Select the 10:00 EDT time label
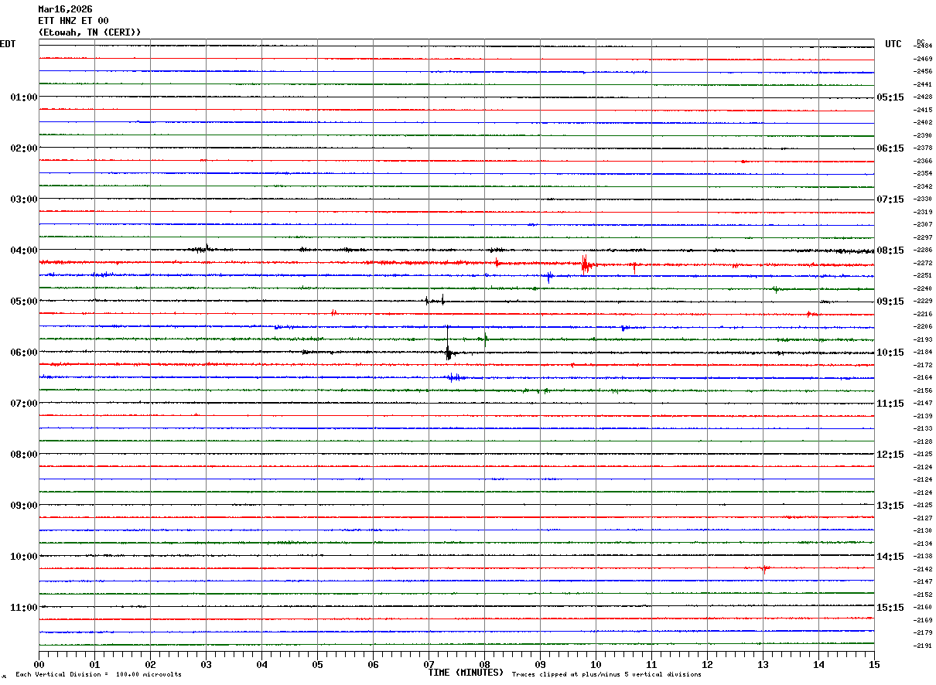The height and width of the screenshot is (685, 936). pyautogui.click(x=24, y=557)
